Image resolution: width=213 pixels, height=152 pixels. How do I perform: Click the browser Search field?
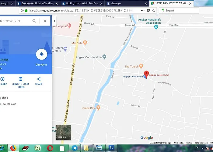179,10
